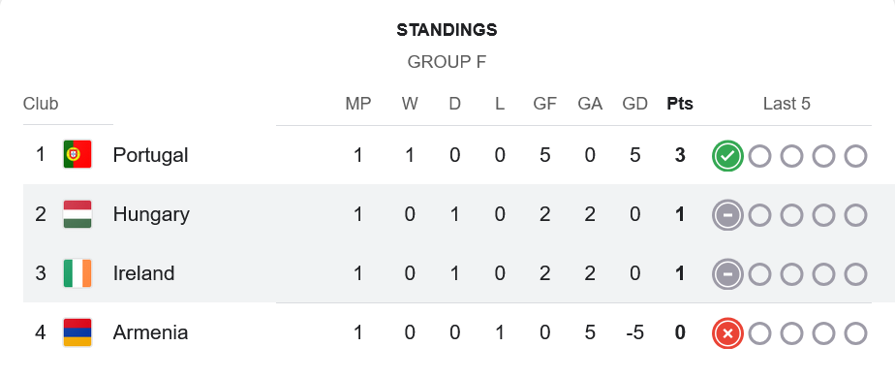
Task: Click the Ireland flag icon
Action: point(77,273)
